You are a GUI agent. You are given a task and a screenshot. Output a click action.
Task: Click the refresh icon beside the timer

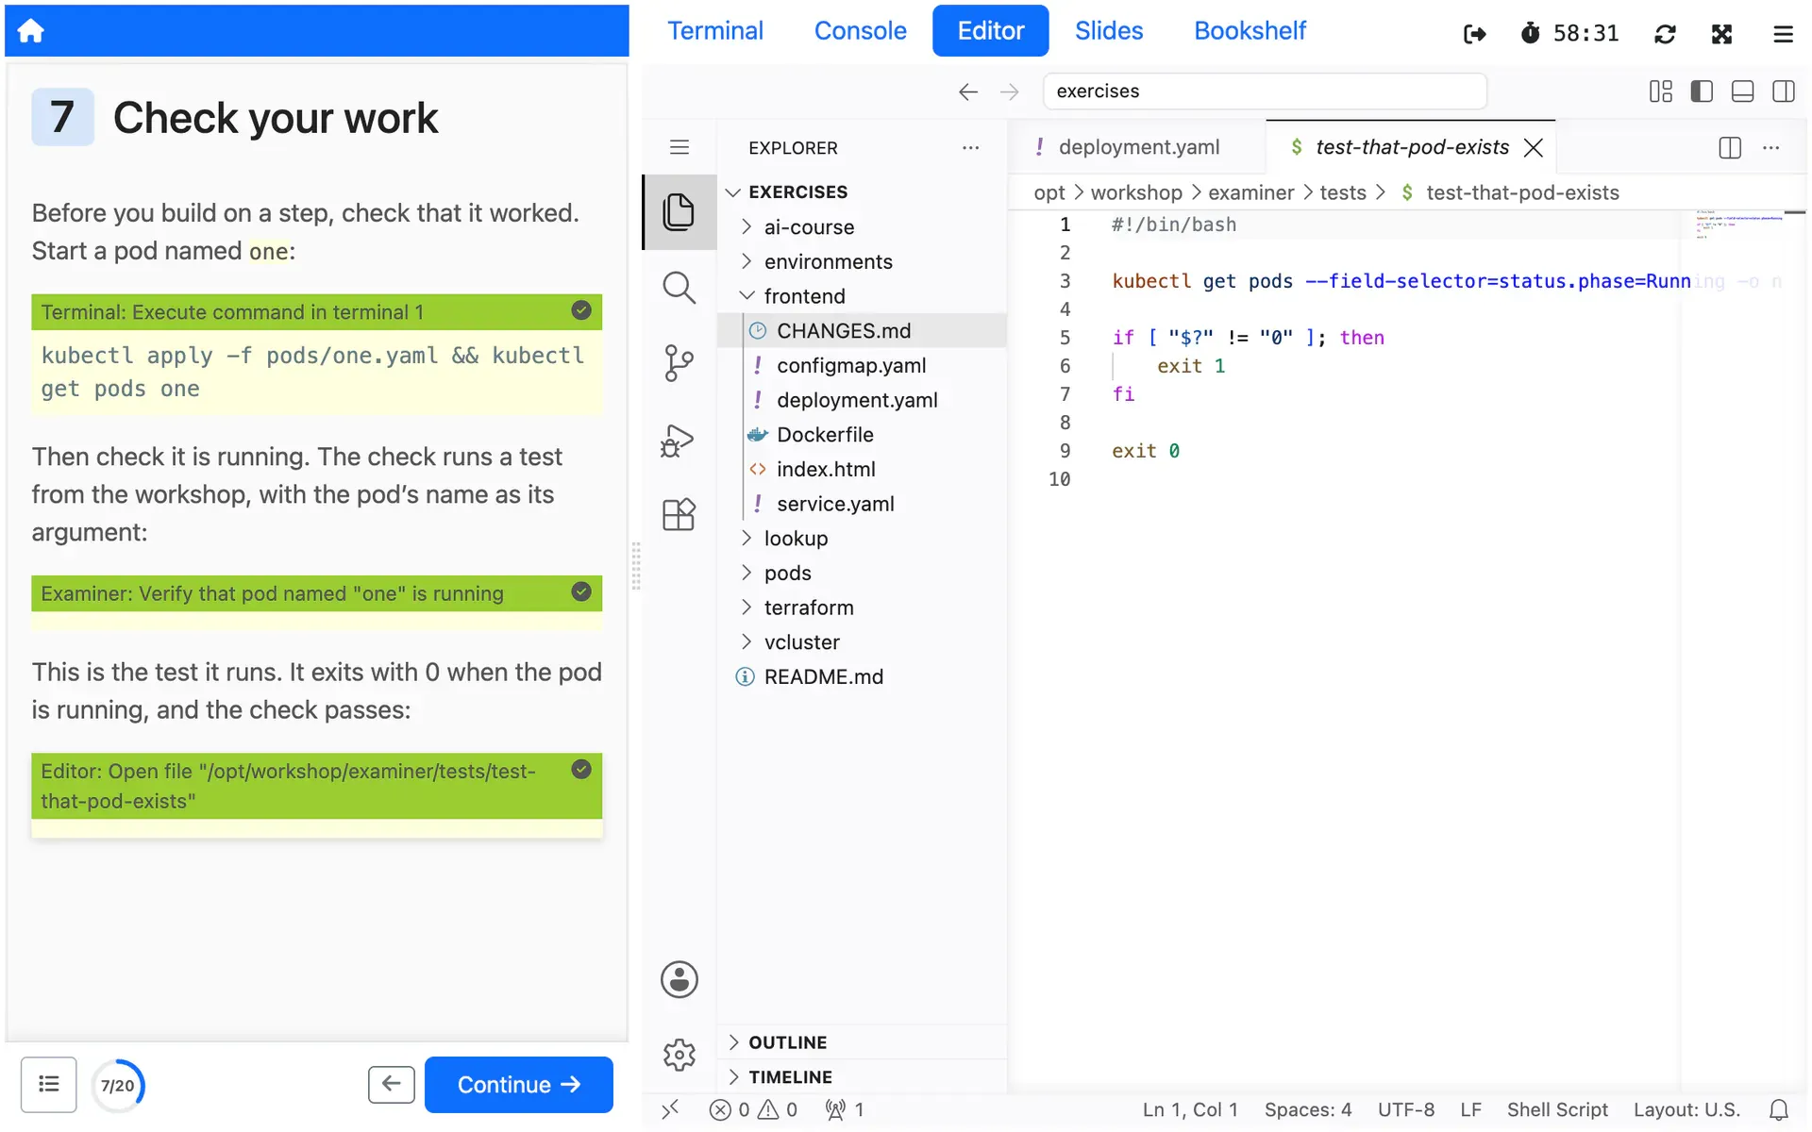(1665, 34)
